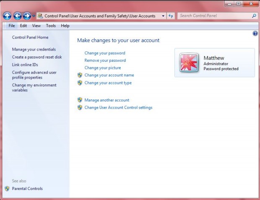Screen dimensions: 260x200
Task: Click the Password protected status text
Action: (221, 69)
